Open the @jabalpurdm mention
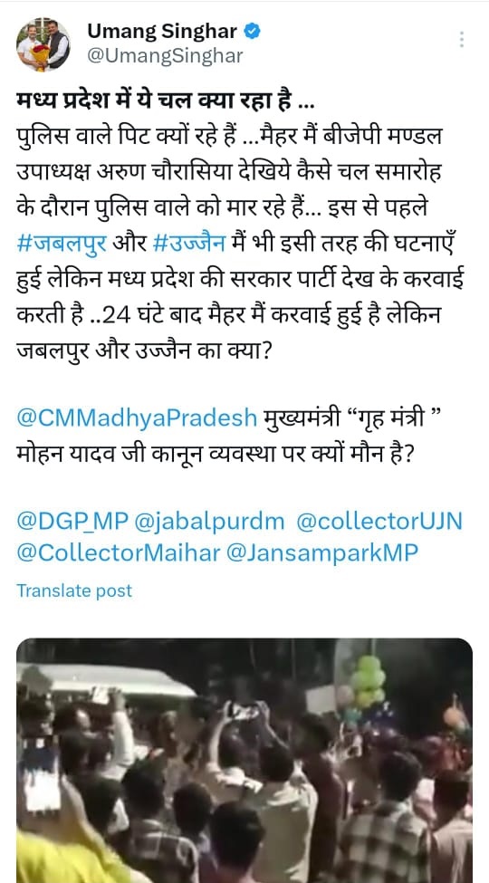The height and width of the screenshot is (883, 489). point(209,522)
